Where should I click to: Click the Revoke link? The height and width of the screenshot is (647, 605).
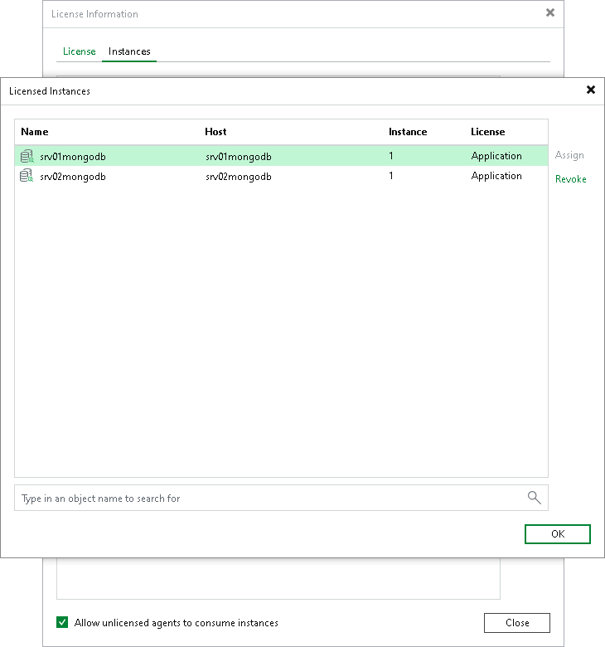pyautogui.click(x=571, y=179)
